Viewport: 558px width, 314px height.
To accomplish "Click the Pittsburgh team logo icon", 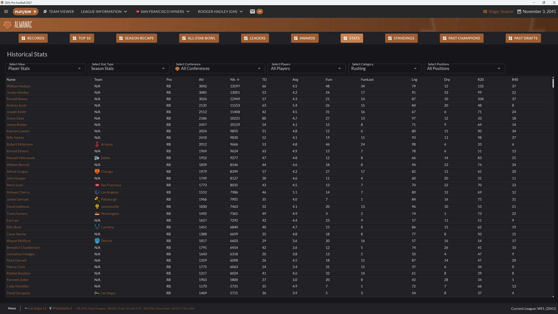I will point(97,199).
